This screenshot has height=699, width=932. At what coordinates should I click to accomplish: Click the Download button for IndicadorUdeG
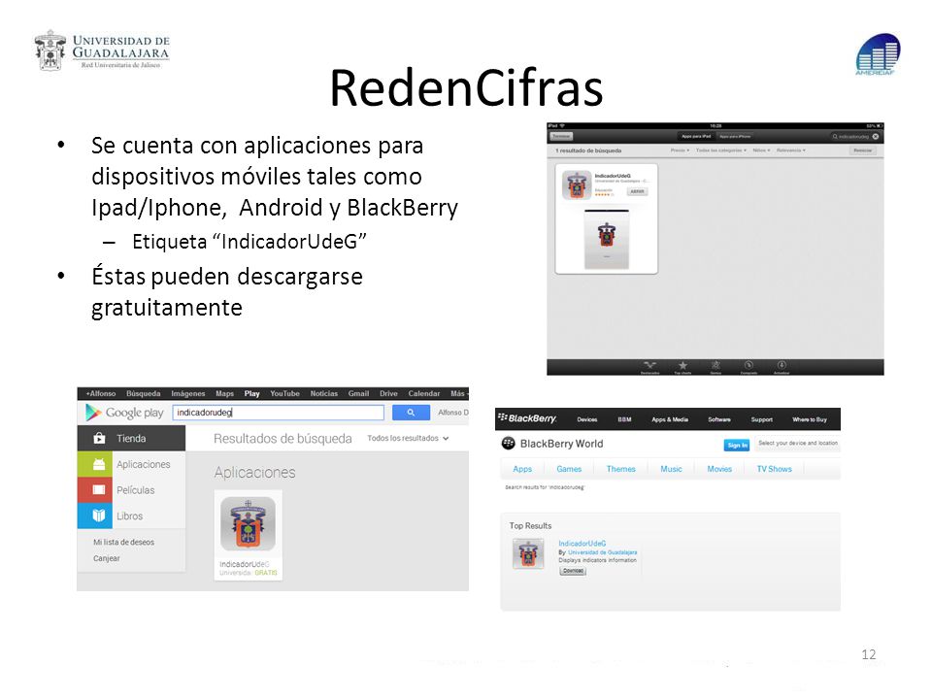tap(573, 571)
